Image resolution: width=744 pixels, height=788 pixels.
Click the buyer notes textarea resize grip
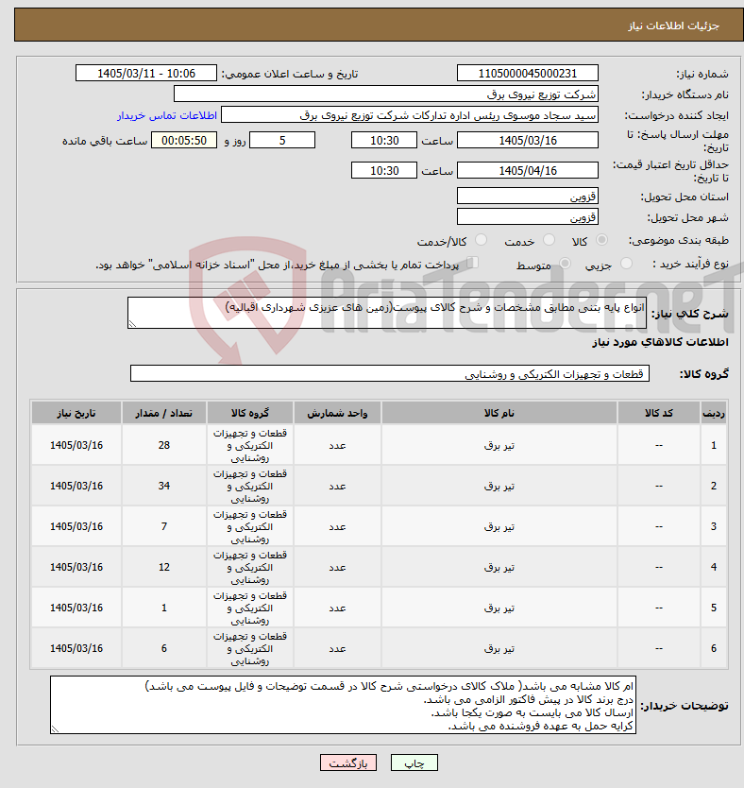tap(55, 729)
